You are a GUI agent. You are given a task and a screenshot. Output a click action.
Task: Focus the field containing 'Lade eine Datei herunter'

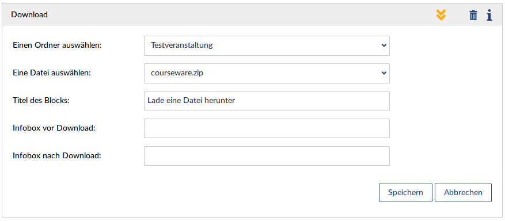267,101
